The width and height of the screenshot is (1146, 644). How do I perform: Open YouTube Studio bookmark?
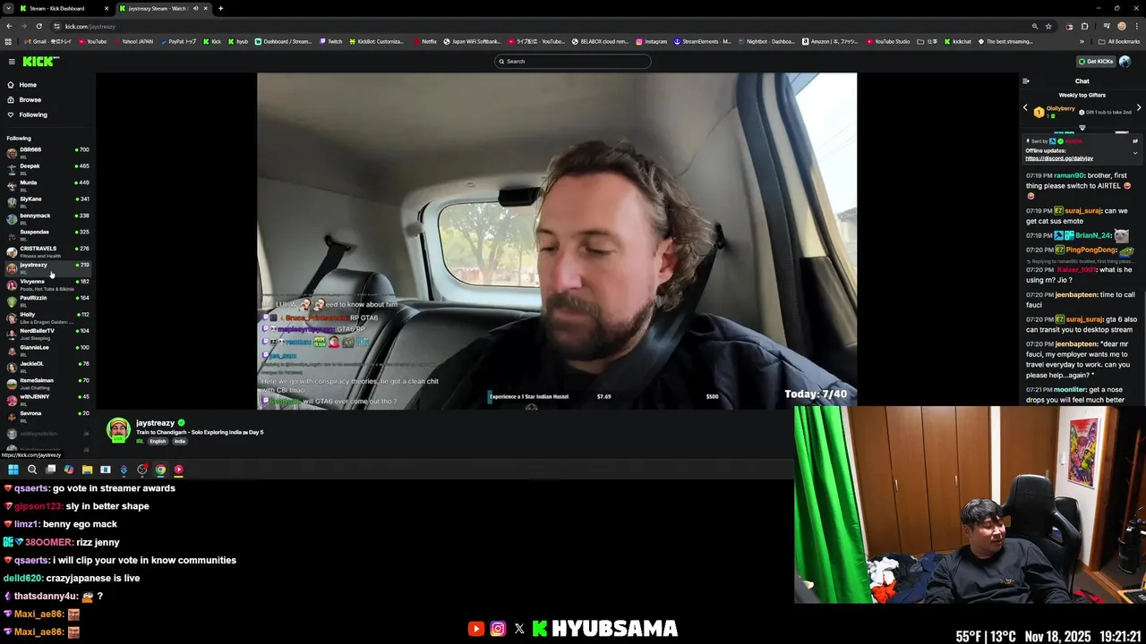coord(888,41)
